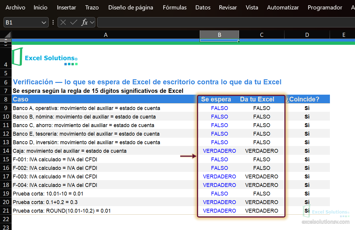Select the 'Caja: movimiento del auxiliar' cell
This screenshot has width=355, height=230.
click(106, 151)
